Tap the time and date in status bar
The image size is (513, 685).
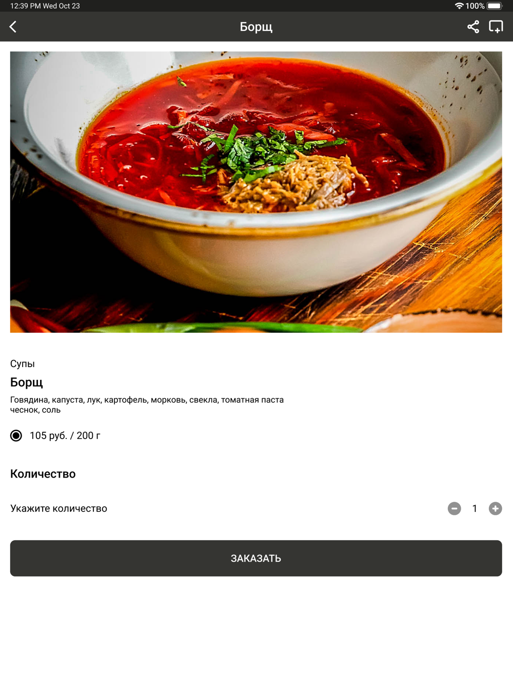(x=45, y=6)
